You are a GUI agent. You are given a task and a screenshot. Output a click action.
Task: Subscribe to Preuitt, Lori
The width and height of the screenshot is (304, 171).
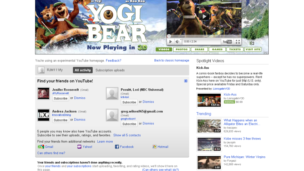(129, 102)
